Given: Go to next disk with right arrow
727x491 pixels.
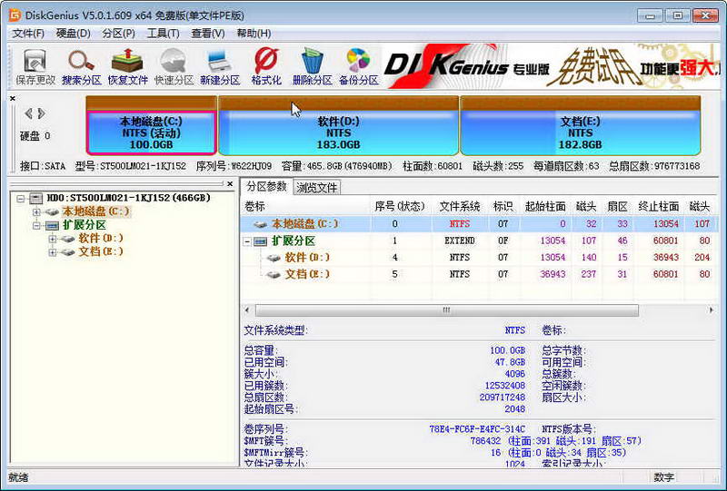Looking at the screenshot, I should pos(42,113).
